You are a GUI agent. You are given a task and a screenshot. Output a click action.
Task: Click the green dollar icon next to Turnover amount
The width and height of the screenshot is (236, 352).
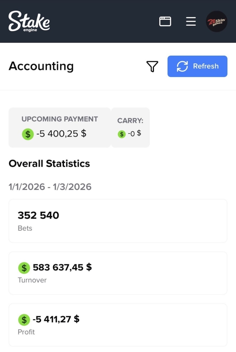pyautogui.click(x=24, y=268)
